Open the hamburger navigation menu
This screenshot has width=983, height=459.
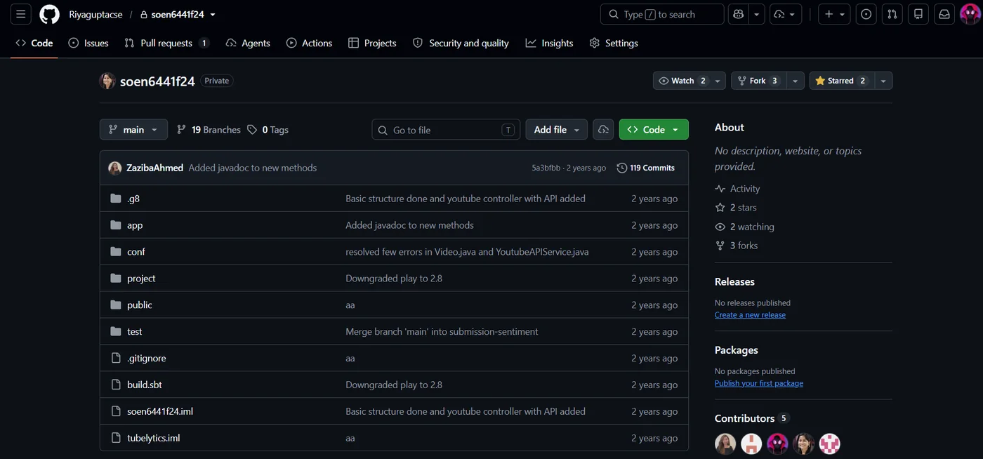point(21,14)
